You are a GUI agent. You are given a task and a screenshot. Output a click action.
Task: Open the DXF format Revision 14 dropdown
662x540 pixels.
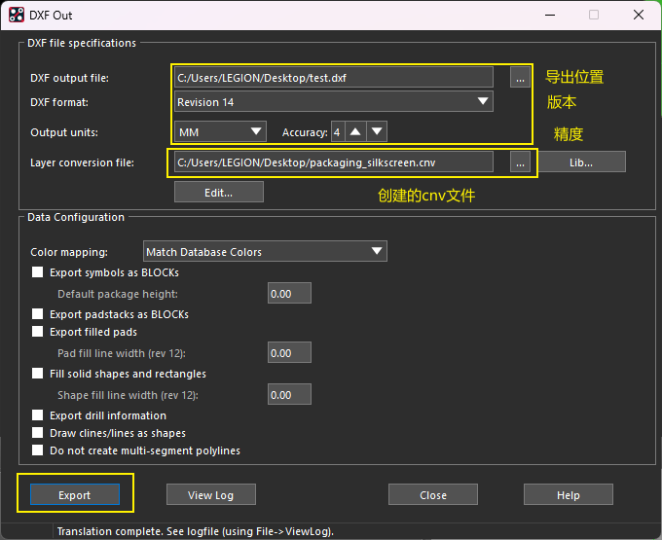point(334,102)
